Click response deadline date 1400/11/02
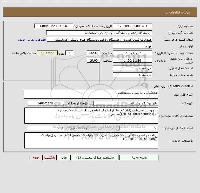Viewport: 200px width, 193px height. (x=132, y=53)
